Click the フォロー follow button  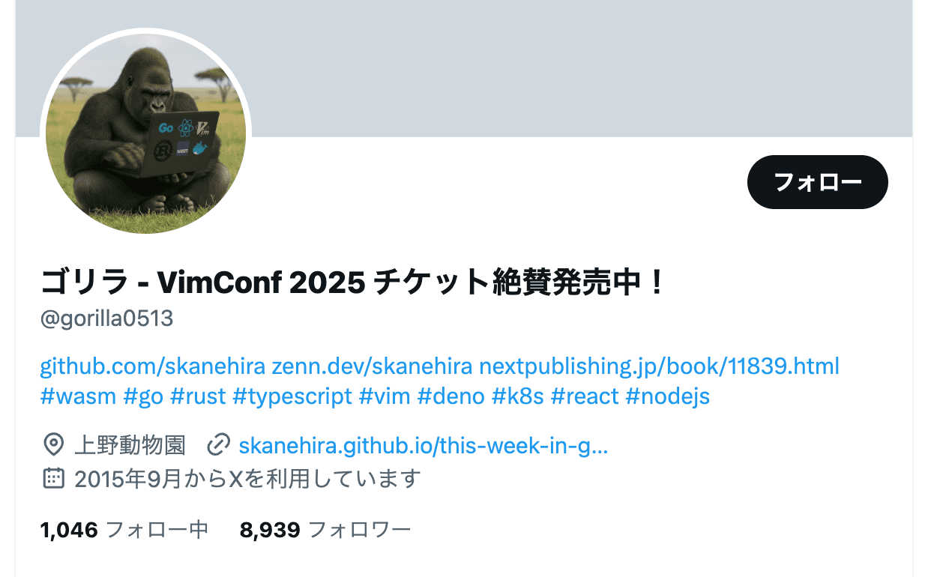click(817, 182)
